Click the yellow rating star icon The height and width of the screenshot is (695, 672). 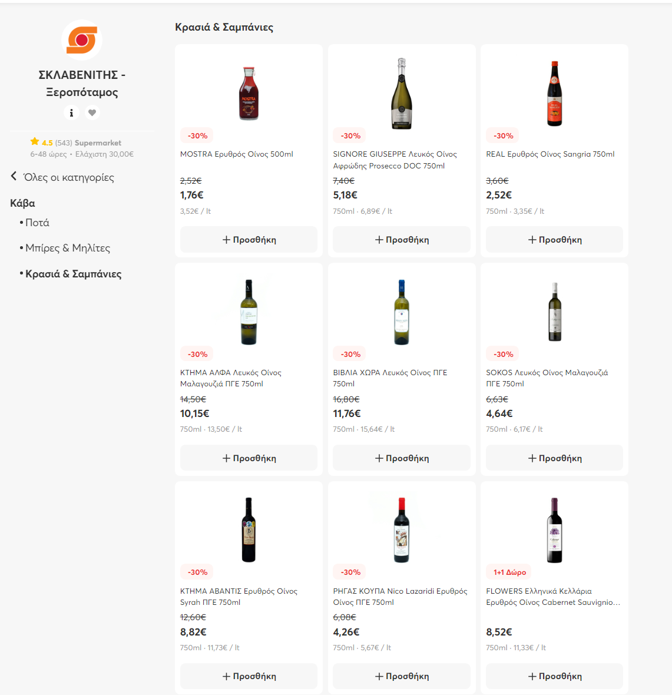[35, 142]
